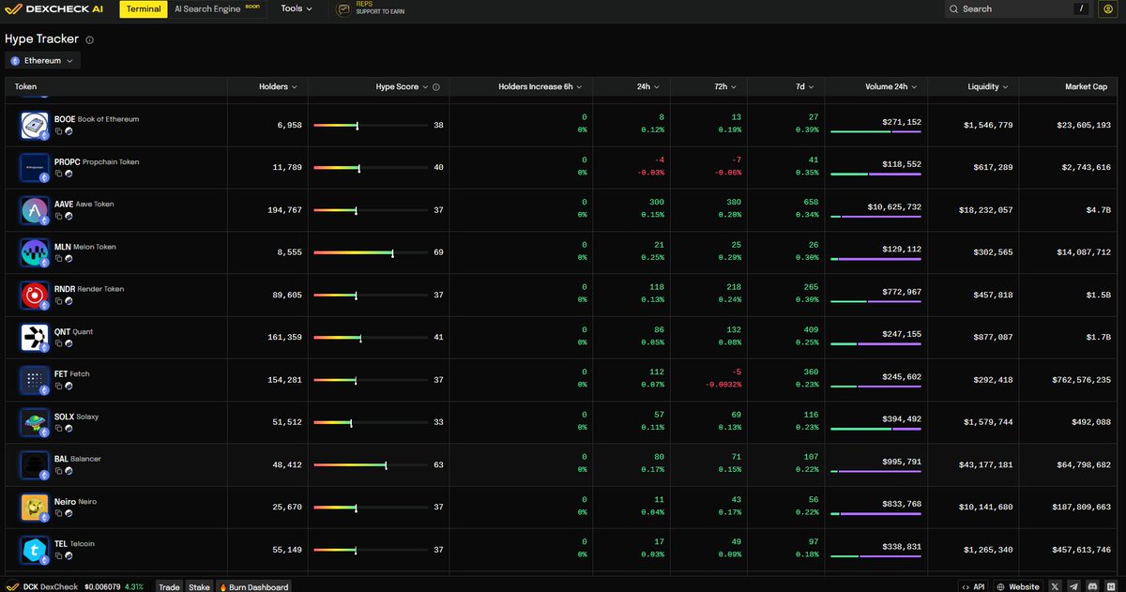Viewport: 1126px width, 592px height.
Task: Copy the MLN token address
Action: (58, 259)
